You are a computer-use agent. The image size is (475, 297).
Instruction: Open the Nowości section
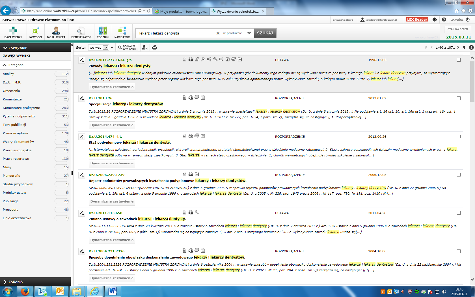coord(36,33)
